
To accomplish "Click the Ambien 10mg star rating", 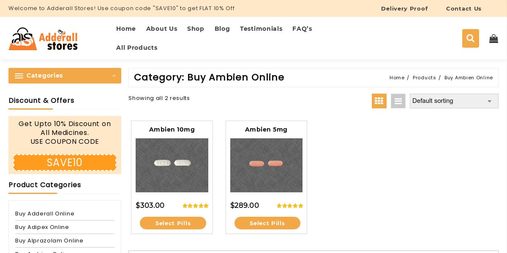I will pos(195,206).
